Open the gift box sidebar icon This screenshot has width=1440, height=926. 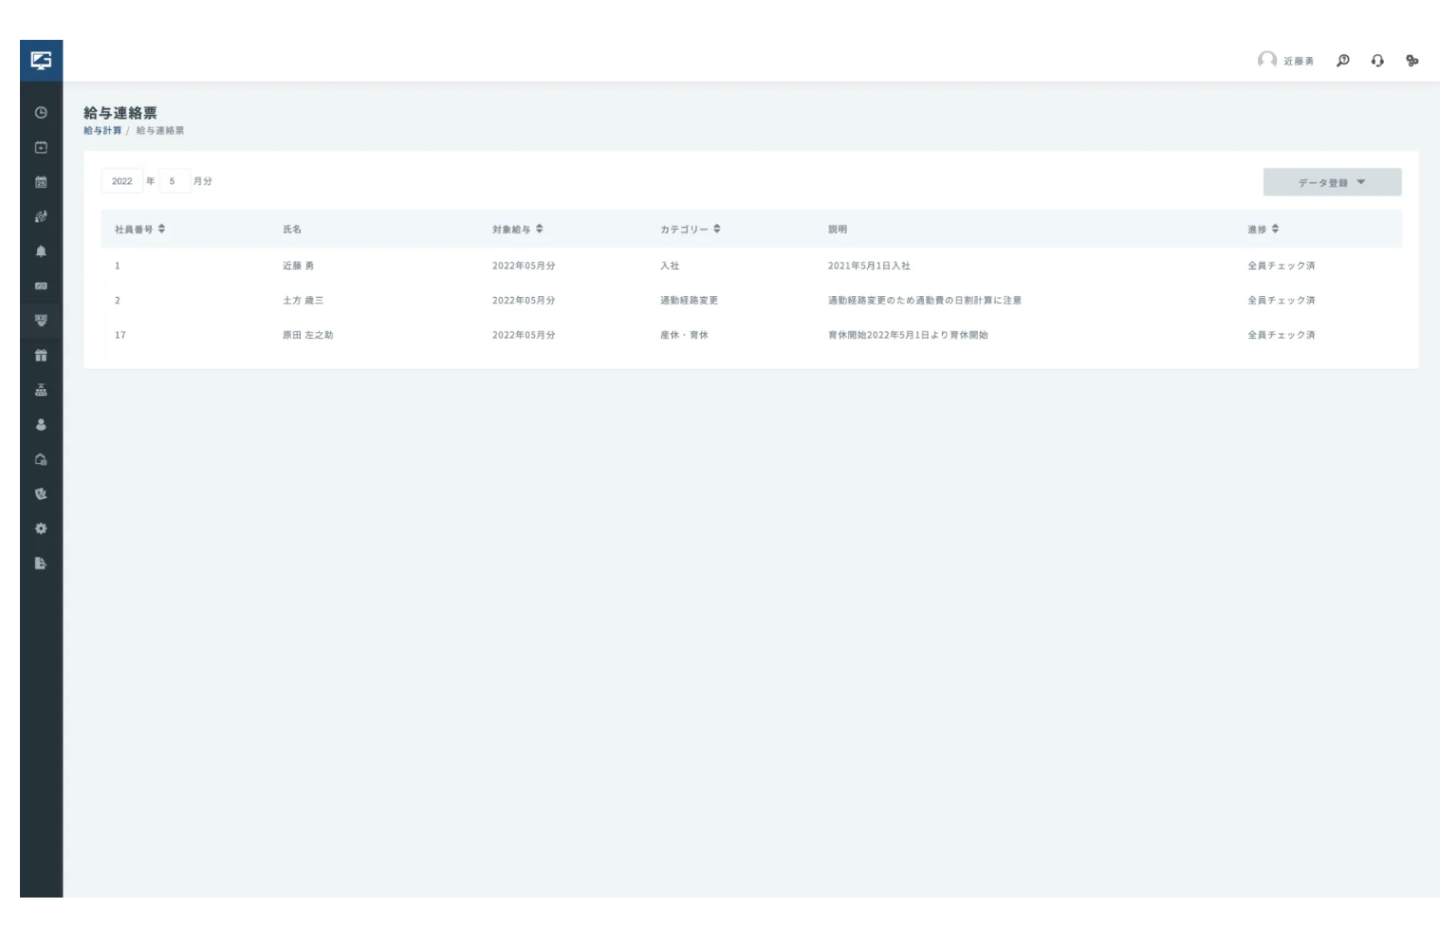[x=41, y=356]
